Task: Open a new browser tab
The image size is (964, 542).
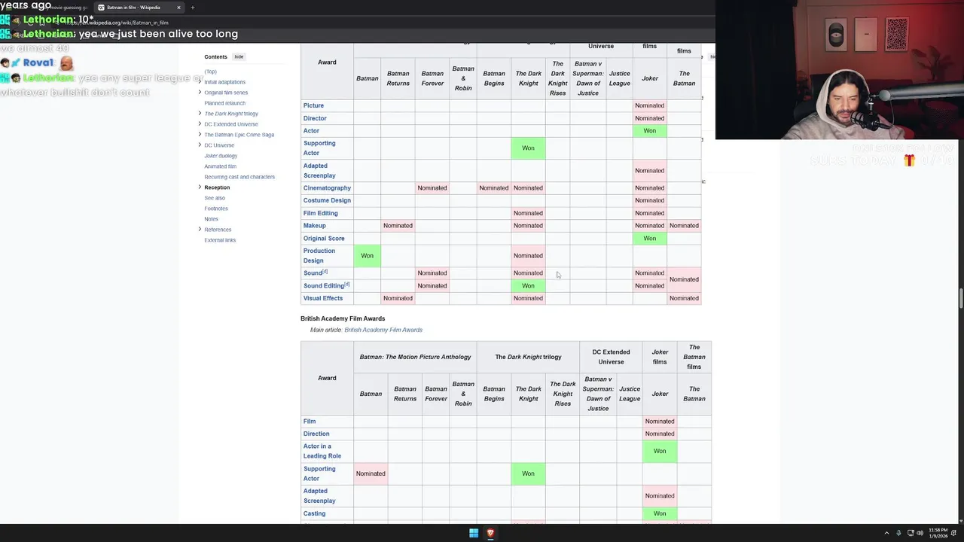Action: click(192, 8)
